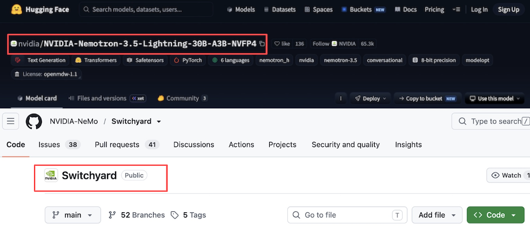Expand the Hugging Face more-menu icon
Screen dimensions: 530x226
click(456, 10)
